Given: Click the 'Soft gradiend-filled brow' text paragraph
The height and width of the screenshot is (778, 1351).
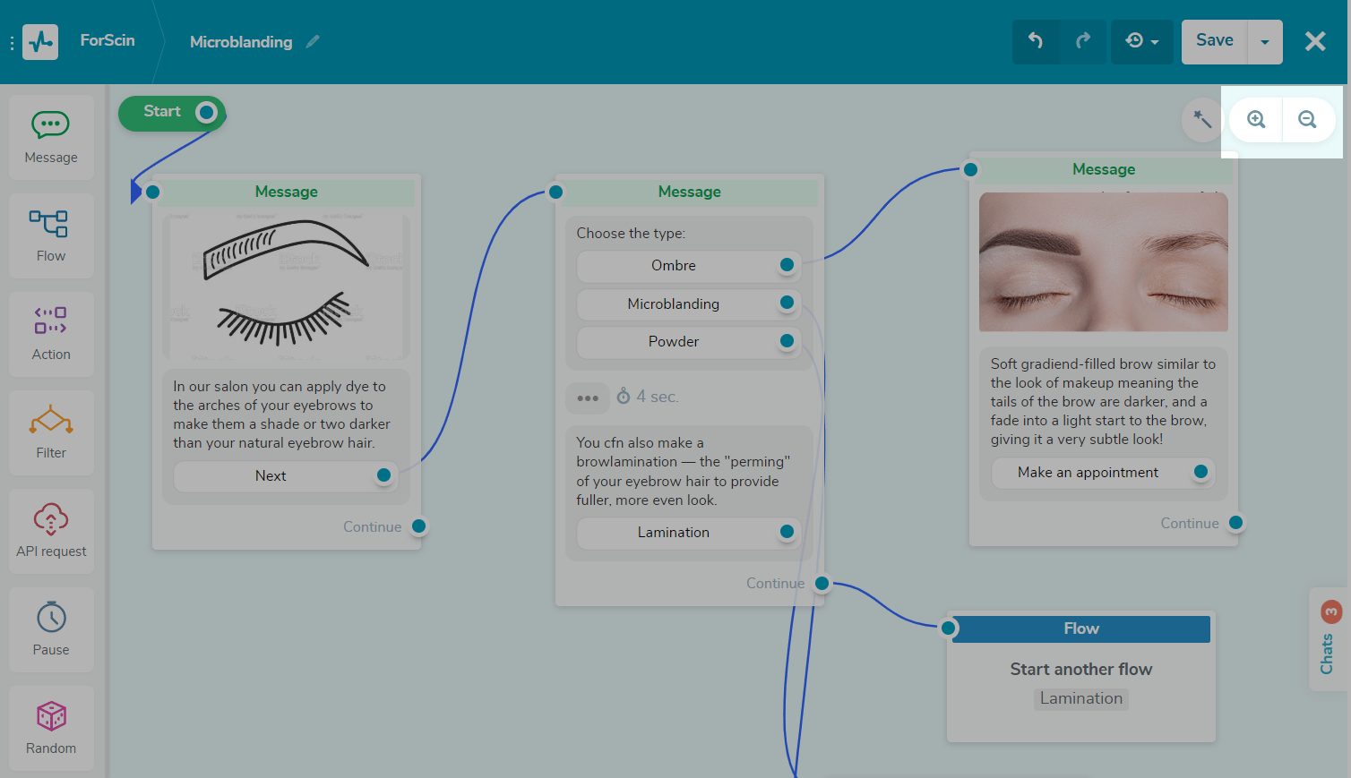Looking at the screenshot, I should pyautogui.click(x=1103, y=401).
